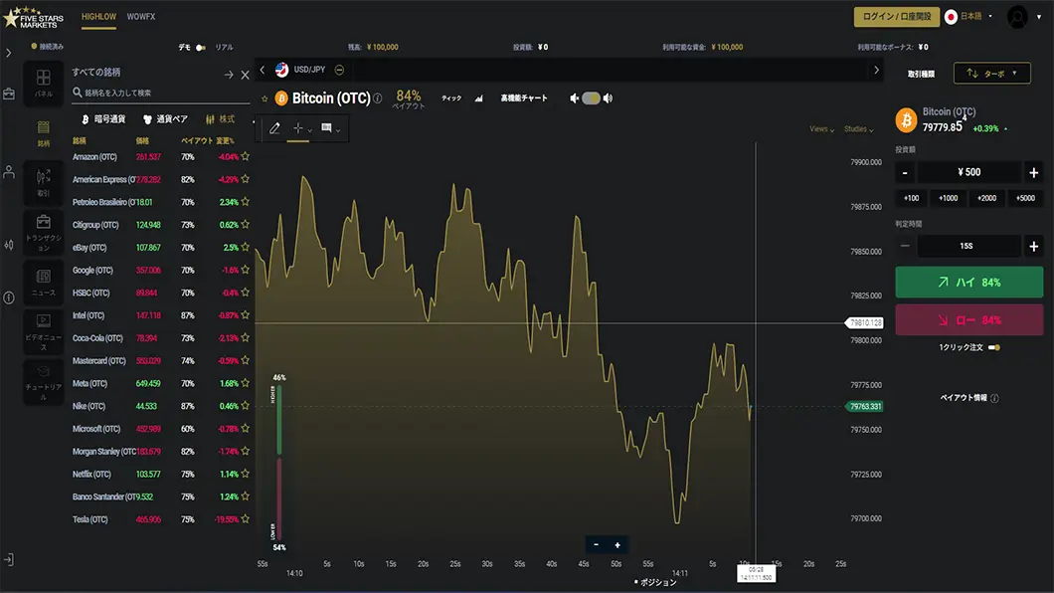
Task: Star the Amazon (OTC) row
Action: click(246, 156)
